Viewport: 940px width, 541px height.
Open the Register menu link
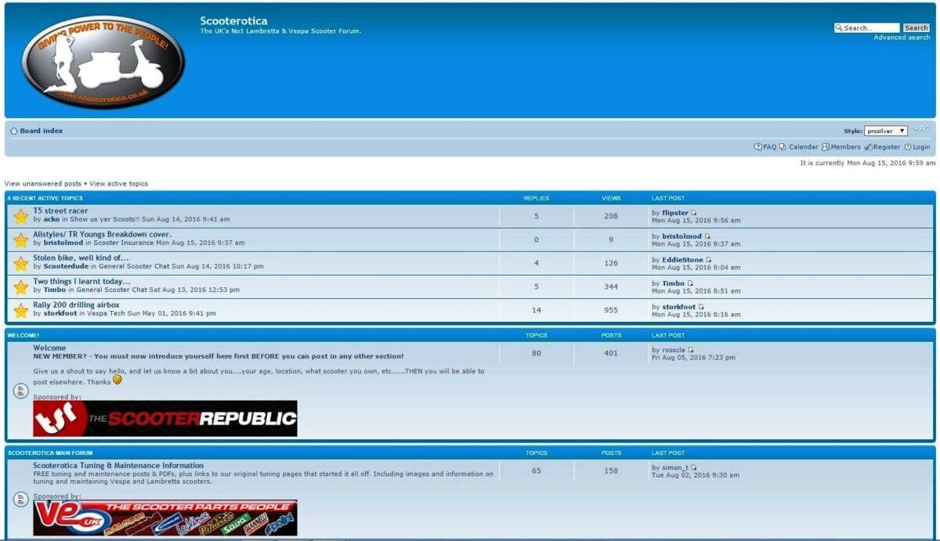(887, 147)
